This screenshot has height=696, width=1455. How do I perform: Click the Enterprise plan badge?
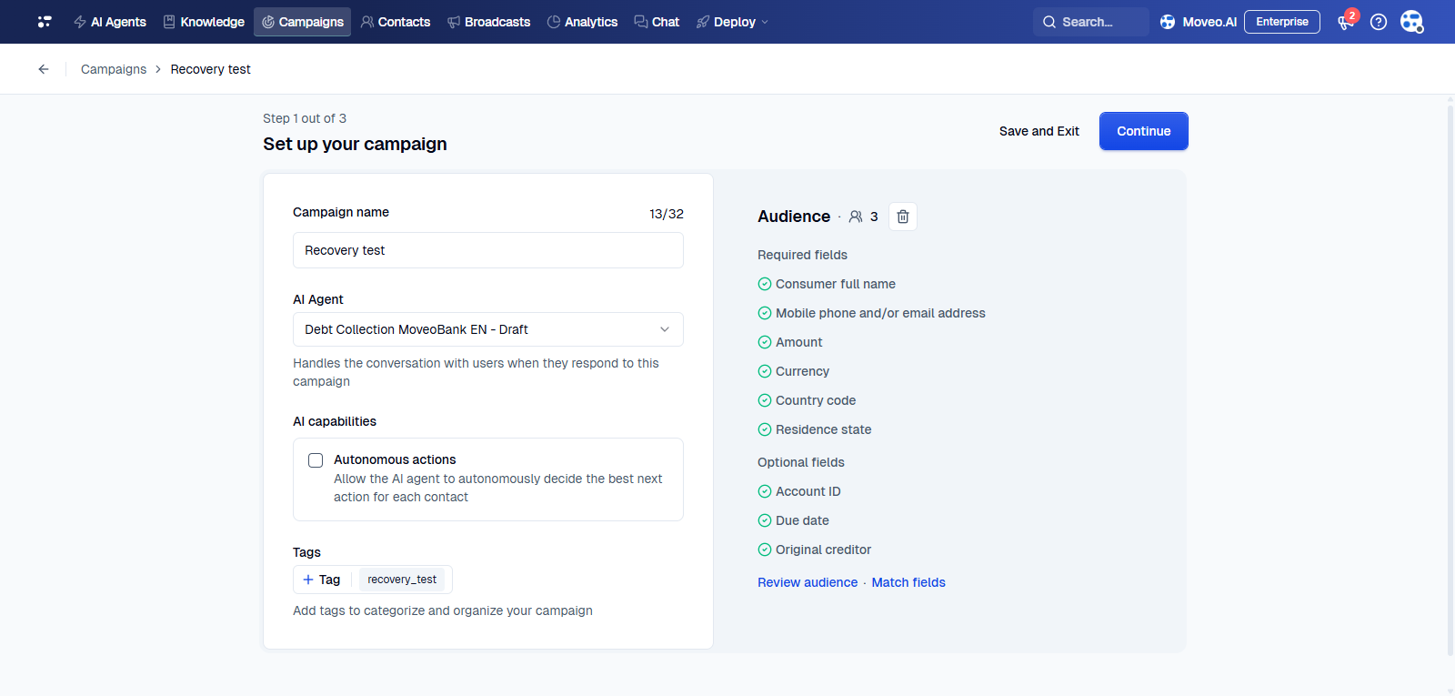(1282, 22)
